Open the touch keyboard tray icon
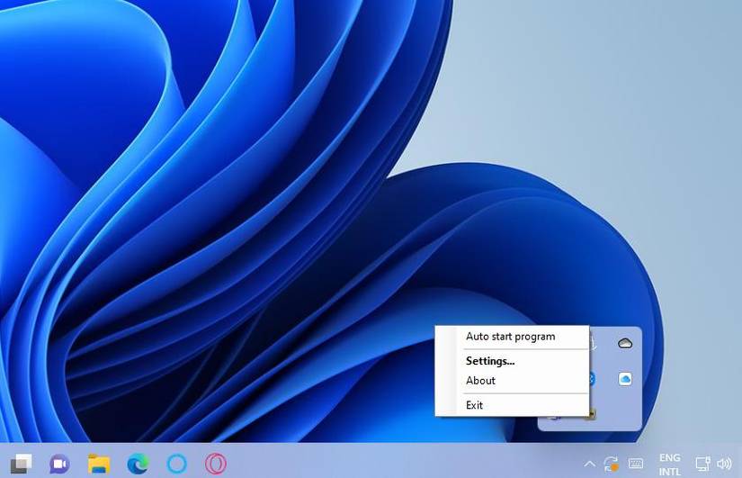 pos(636,464)
